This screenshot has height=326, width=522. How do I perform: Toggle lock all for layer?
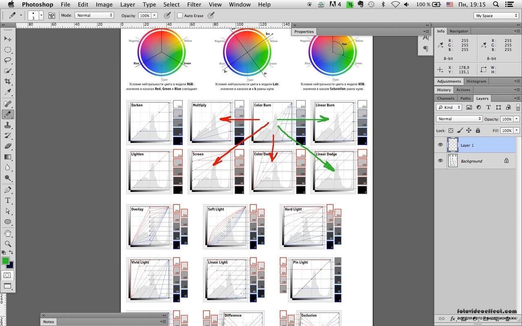click(x=478, y=130)
